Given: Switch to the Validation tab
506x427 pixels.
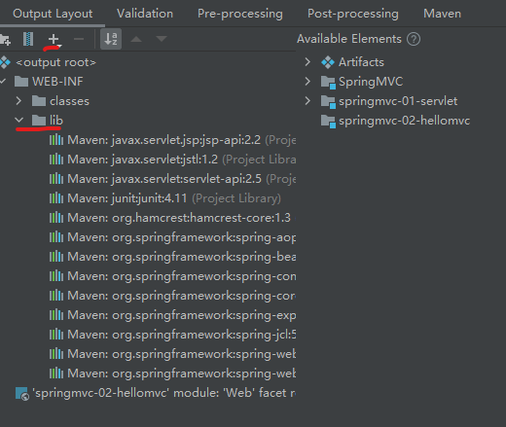Looking at the screenshot, I should point(145,14).
